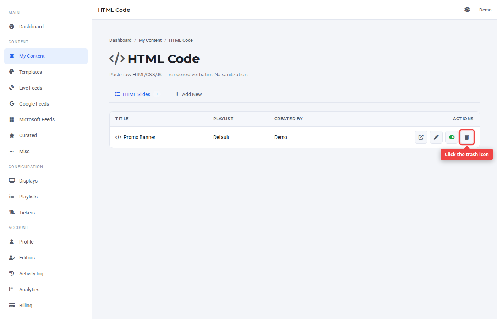This screenshot has width=497, height=319.
Task: Click the Curated star icon
Action: coord(12,135)
